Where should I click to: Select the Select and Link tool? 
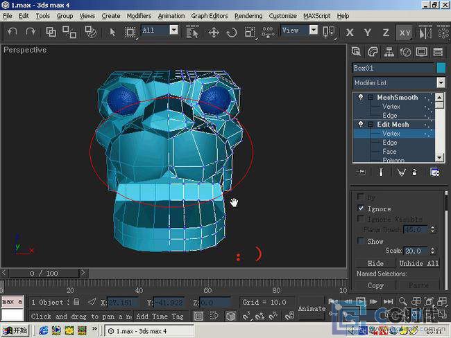51,32
